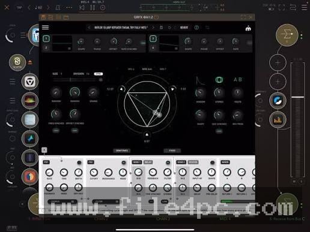This screenshot has height=232, width=310.
Task: Rewind the AUM transport to the start
Action: 82,8
